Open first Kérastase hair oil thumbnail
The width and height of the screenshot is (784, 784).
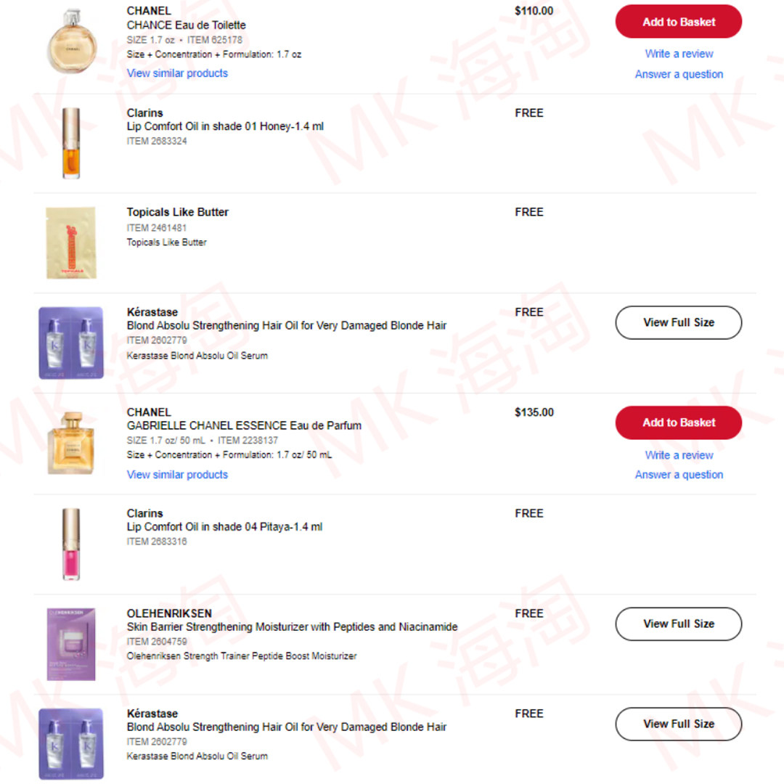[x=71, y=343]
